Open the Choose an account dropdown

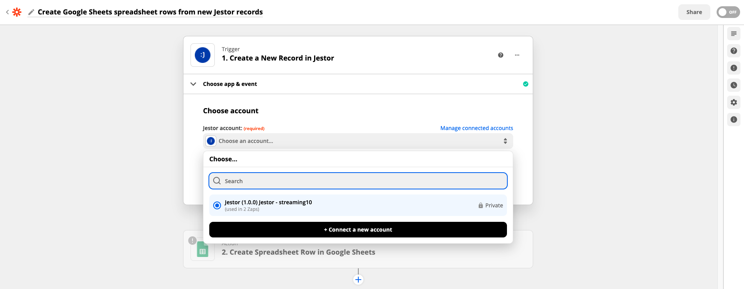[358, 141]
